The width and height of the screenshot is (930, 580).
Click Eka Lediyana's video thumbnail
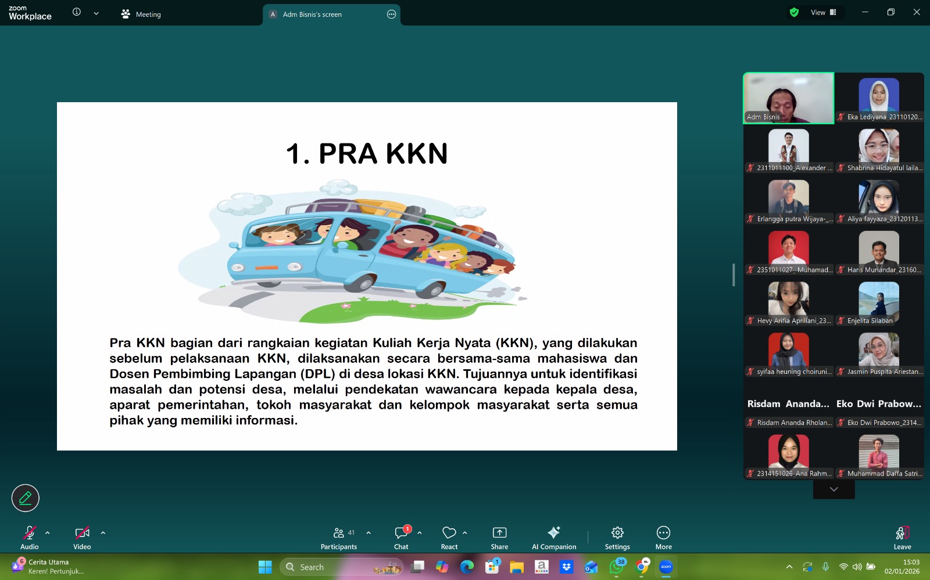click(879, 98)
